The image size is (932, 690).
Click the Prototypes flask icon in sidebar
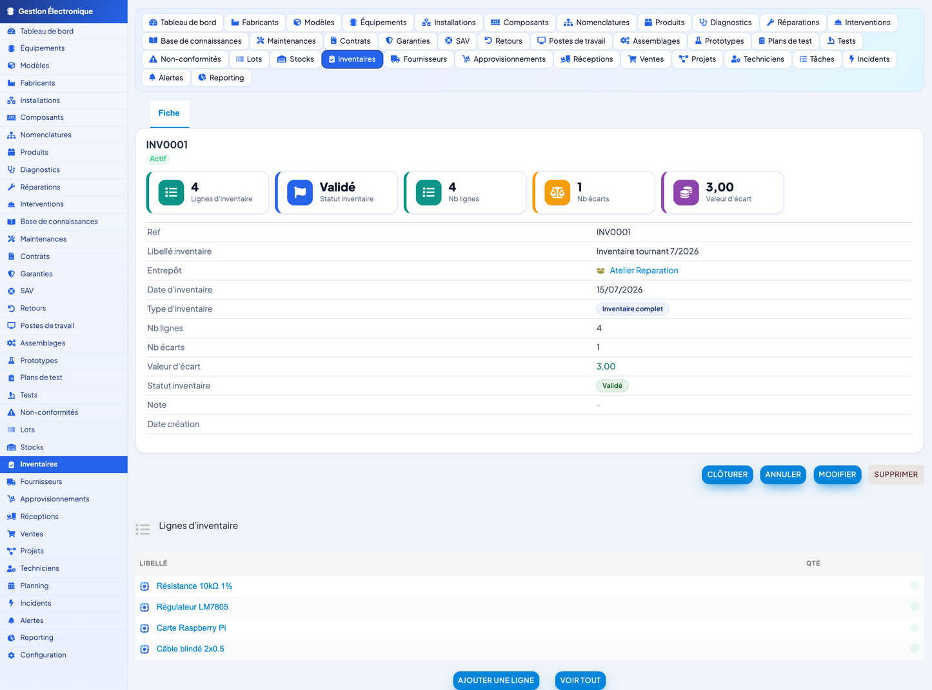(11, 360)
